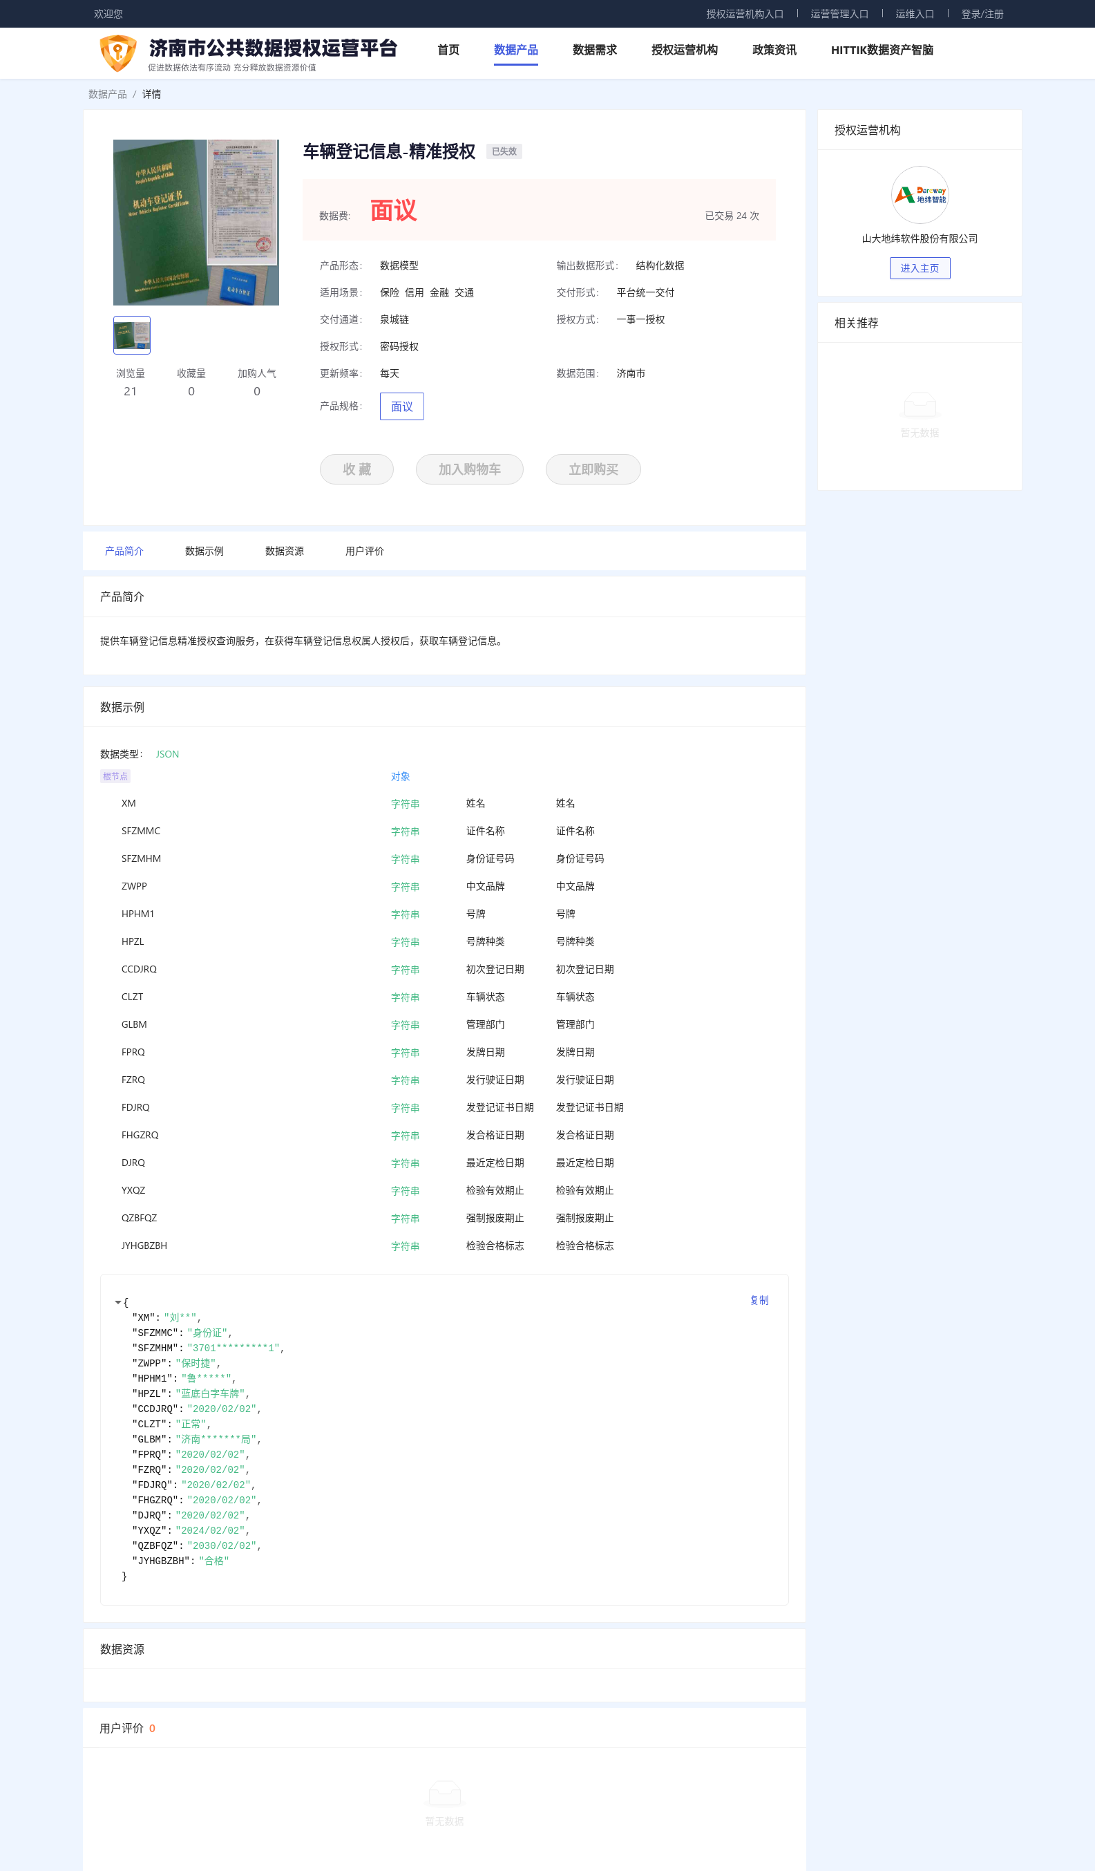Viewport: 1095px width, 1871px height.
Task: Click the FPRQ field name
Action: [133, 1052]
